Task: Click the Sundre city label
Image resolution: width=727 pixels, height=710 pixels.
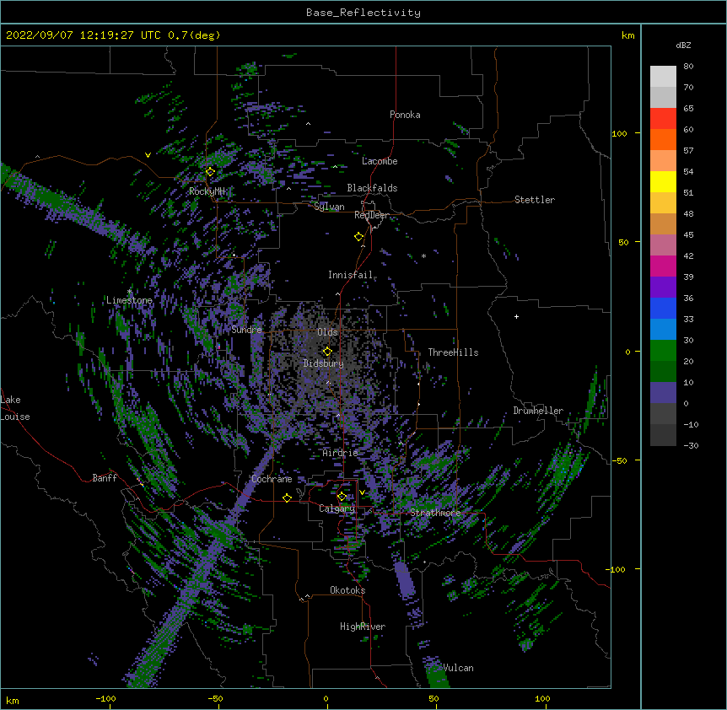Action: (x=246, y=330)
